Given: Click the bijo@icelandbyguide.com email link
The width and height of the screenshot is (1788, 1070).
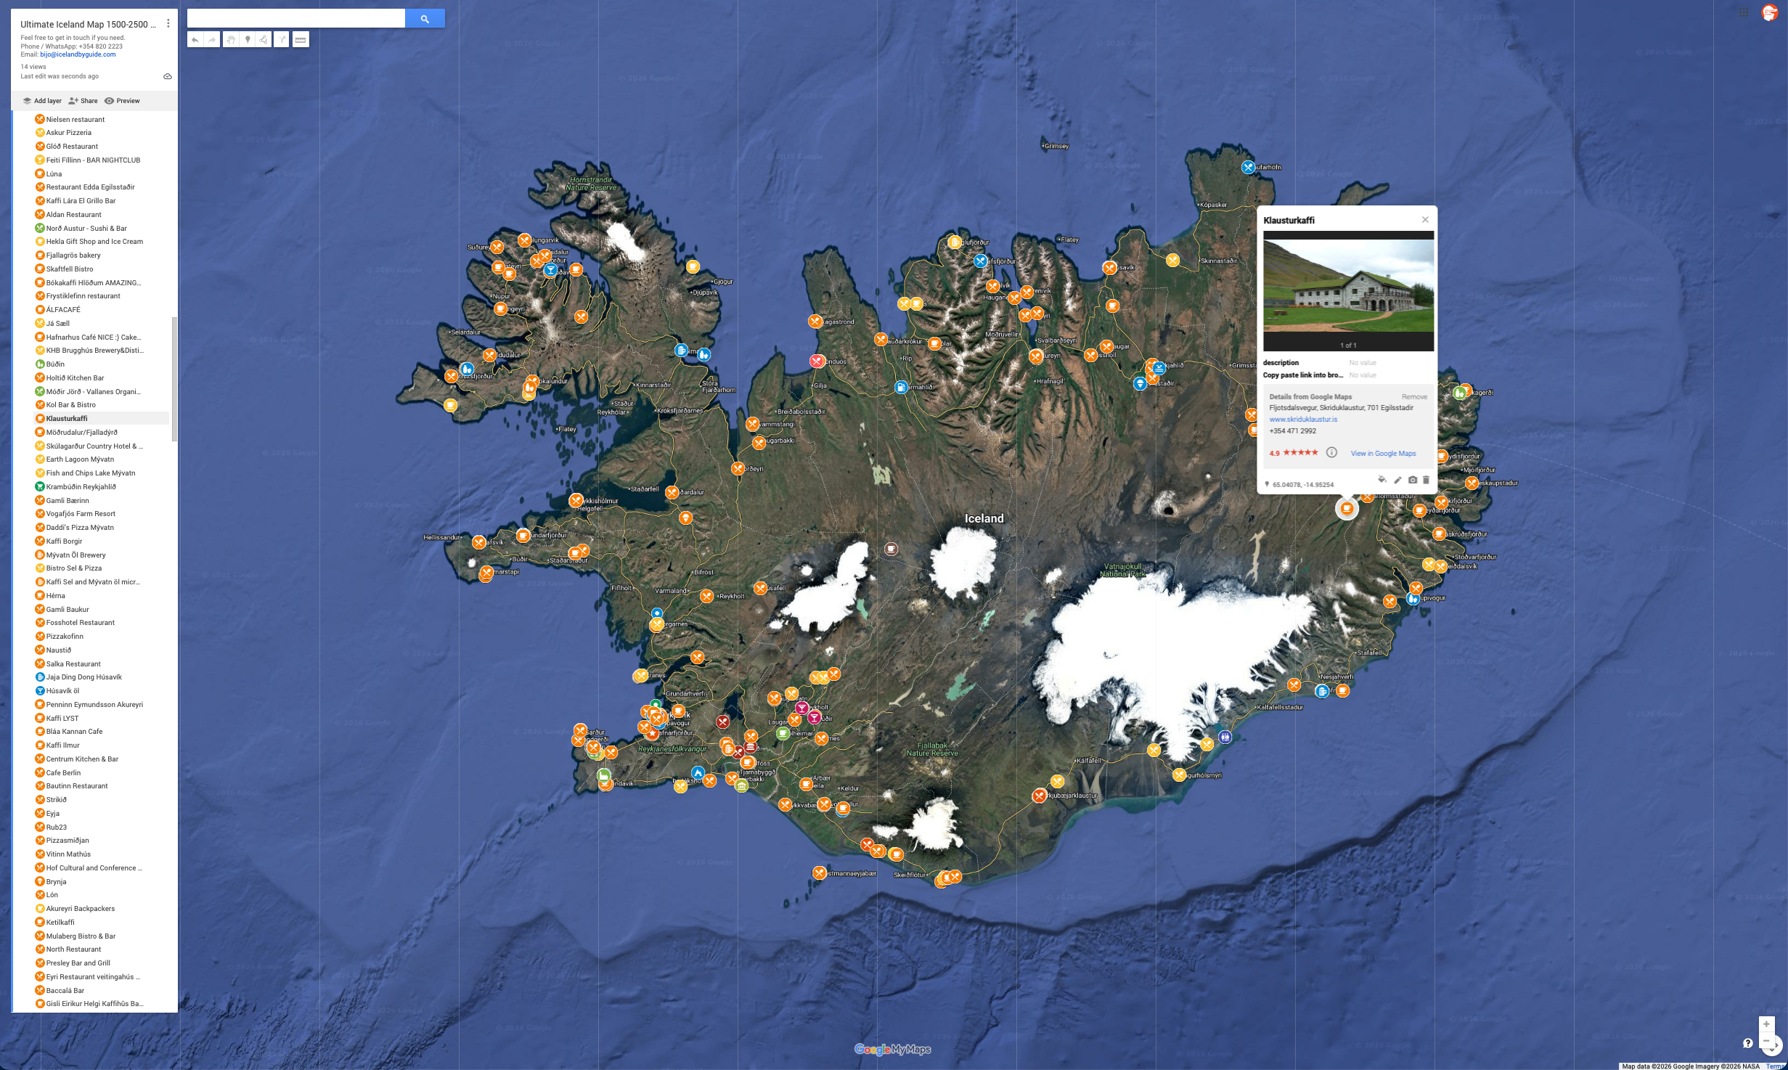Looking at the screenshot, I should coord(78,54).
